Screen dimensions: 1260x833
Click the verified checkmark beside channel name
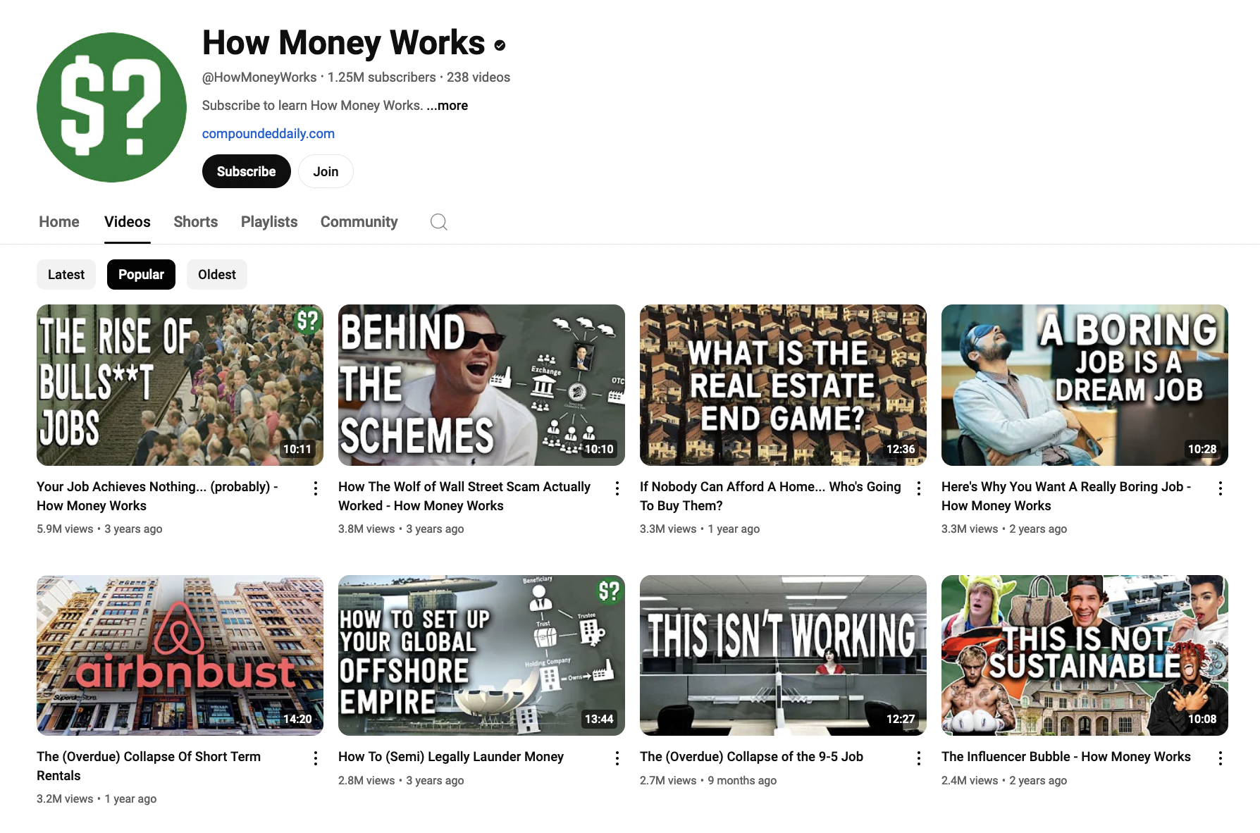click(500, 45)
